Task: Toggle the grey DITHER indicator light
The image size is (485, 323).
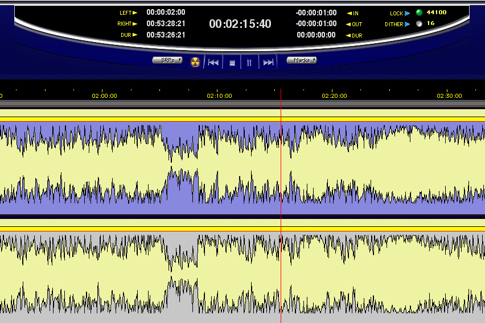Action: pyautogui.click(x=419, y=24)
